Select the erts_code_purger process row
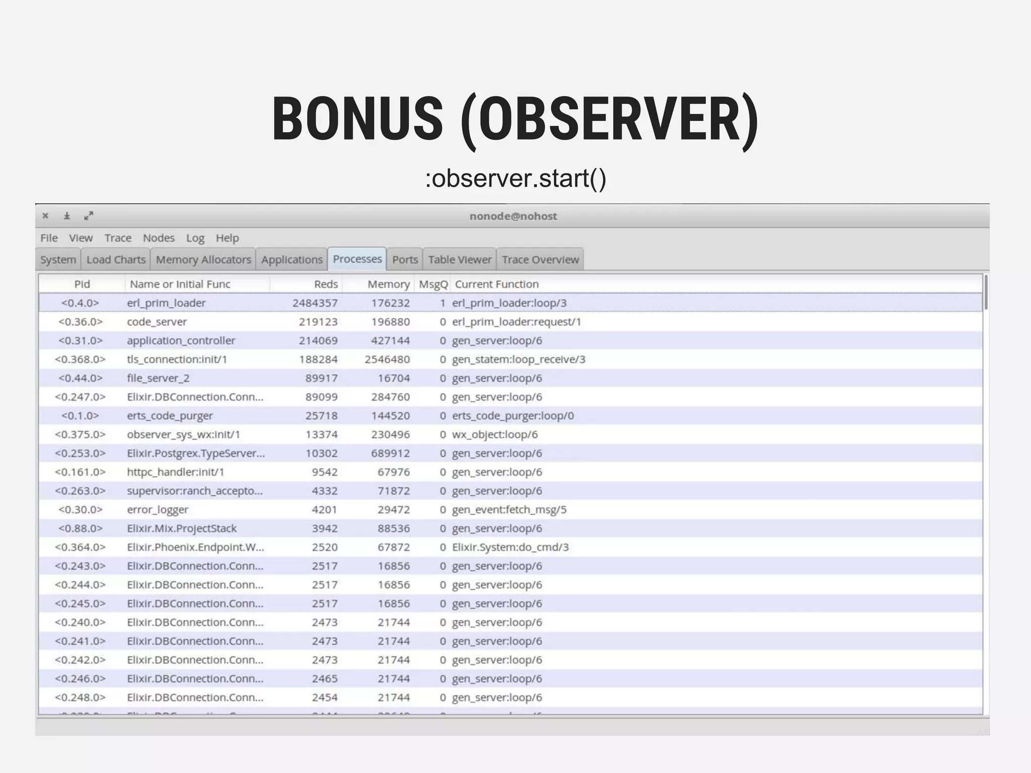Image resolution: width=1031 pixels, height=773 pixels. click(510, 416)
